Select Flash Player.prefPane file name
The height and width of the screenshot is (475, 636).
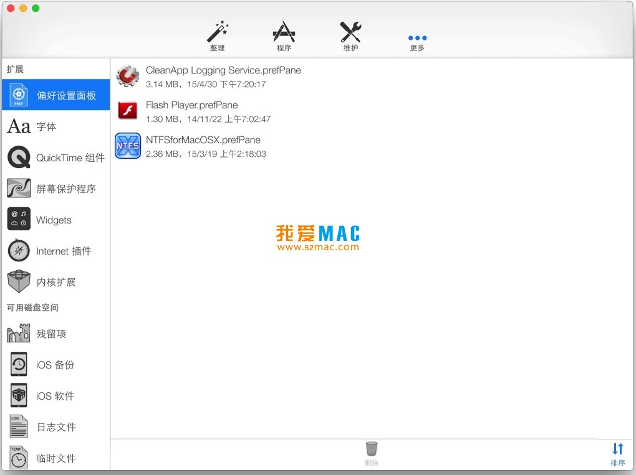192,105
